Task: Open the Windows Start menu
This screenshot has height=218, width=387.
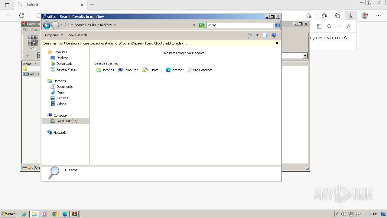Action: pyautogui.click(x=8, y=214)
